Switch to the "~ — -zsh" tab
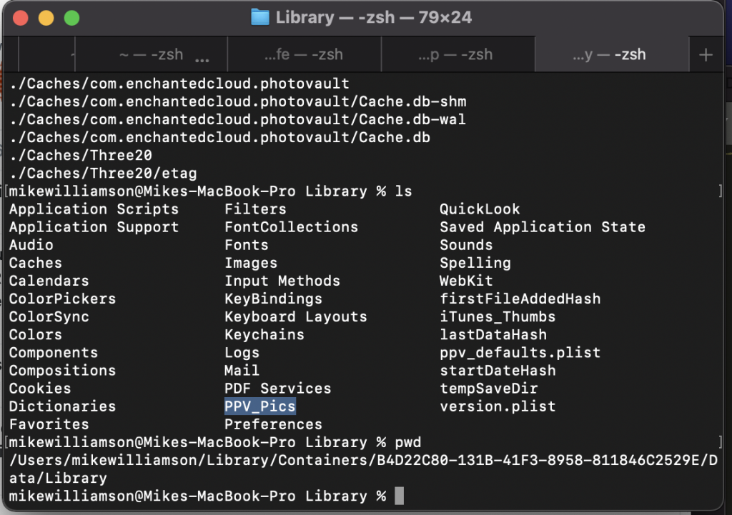The width and height of the screenshot is (732, 515). point(151,55)
